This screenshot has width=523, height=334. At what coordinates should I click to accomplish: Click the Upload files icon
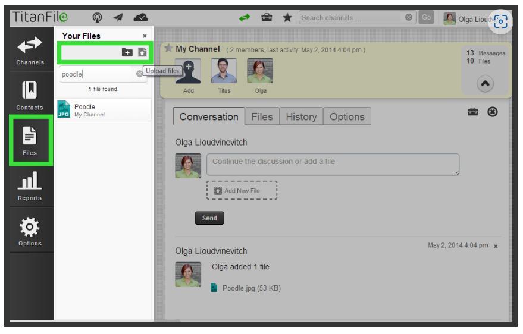142,52
